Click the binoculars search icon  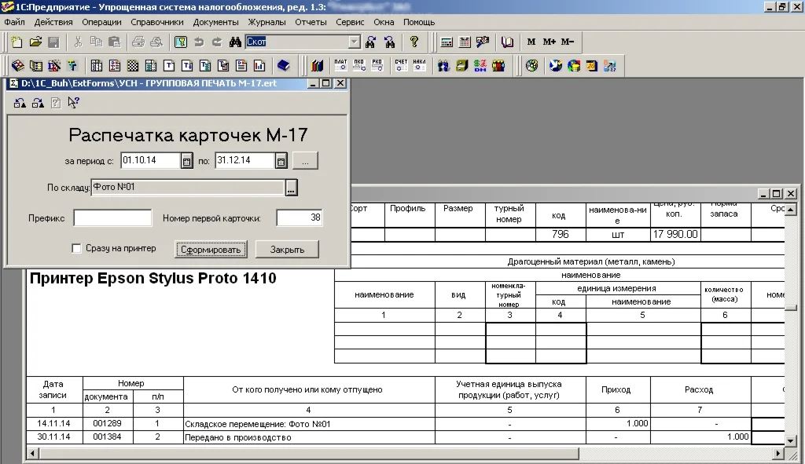click(x=234, y=42)
